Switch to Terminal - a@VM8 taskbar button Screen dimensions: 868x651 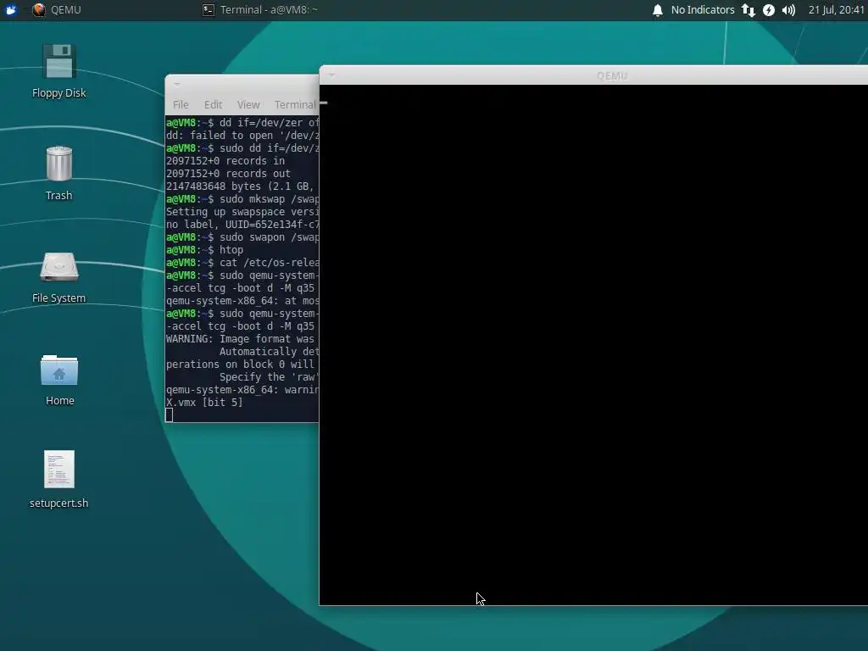pos(259,10)
